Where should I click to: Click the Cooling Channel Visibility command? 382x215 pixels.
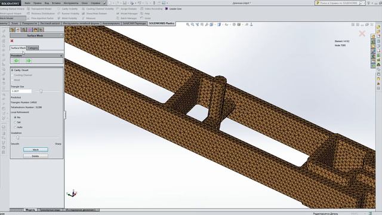pyautogui.click(x=98, y=8)
